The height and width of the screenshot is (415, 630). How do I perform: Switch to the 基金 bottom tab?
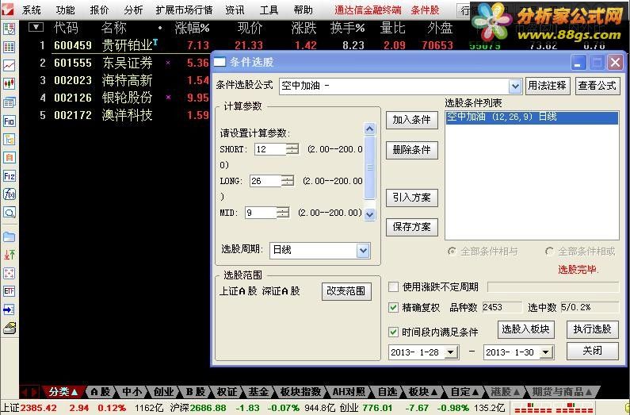[x=258, y=391]
